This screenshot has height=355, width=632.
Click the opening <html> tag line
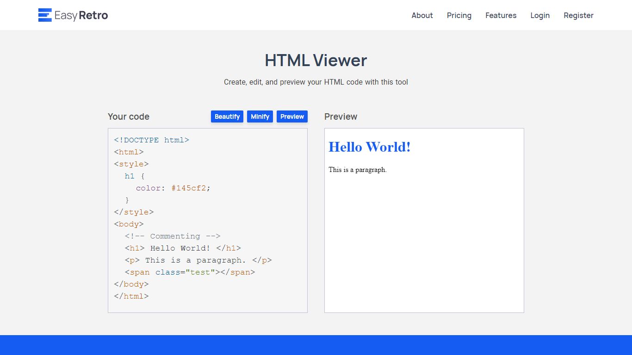(129, 152)
